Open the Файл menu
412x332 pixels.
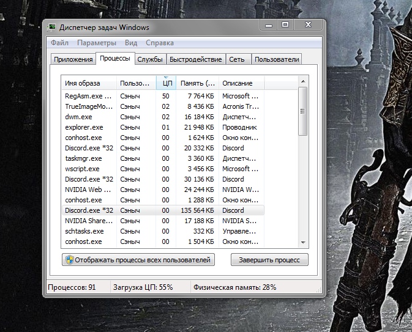[59, 43]
